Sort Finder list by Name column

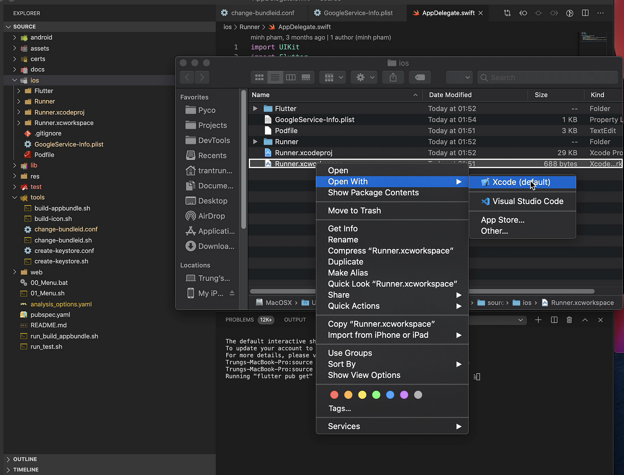(335, 94)
